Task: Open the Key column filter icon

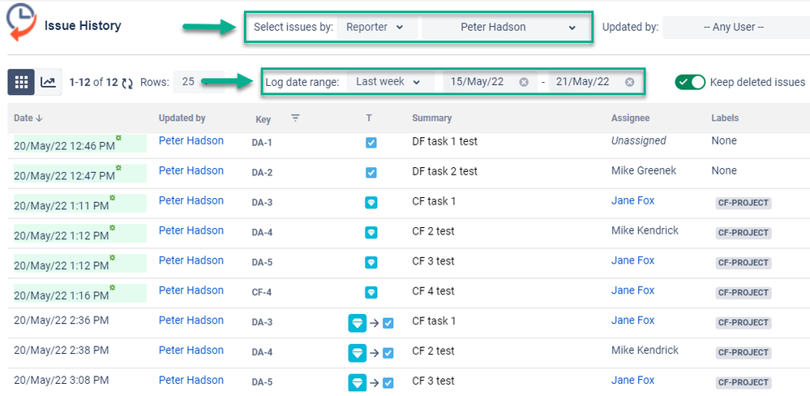Action: [295, 118]
